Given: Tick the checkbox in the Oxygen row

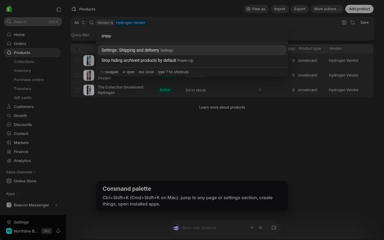Looking at the screenshot, I should coord(77,75).
